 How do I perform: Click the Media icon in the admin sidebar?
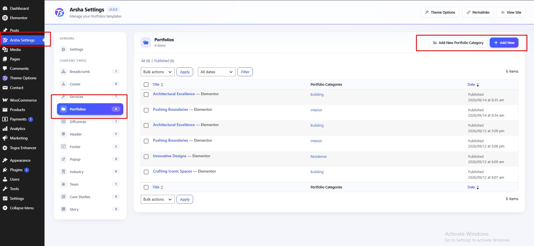5,50
